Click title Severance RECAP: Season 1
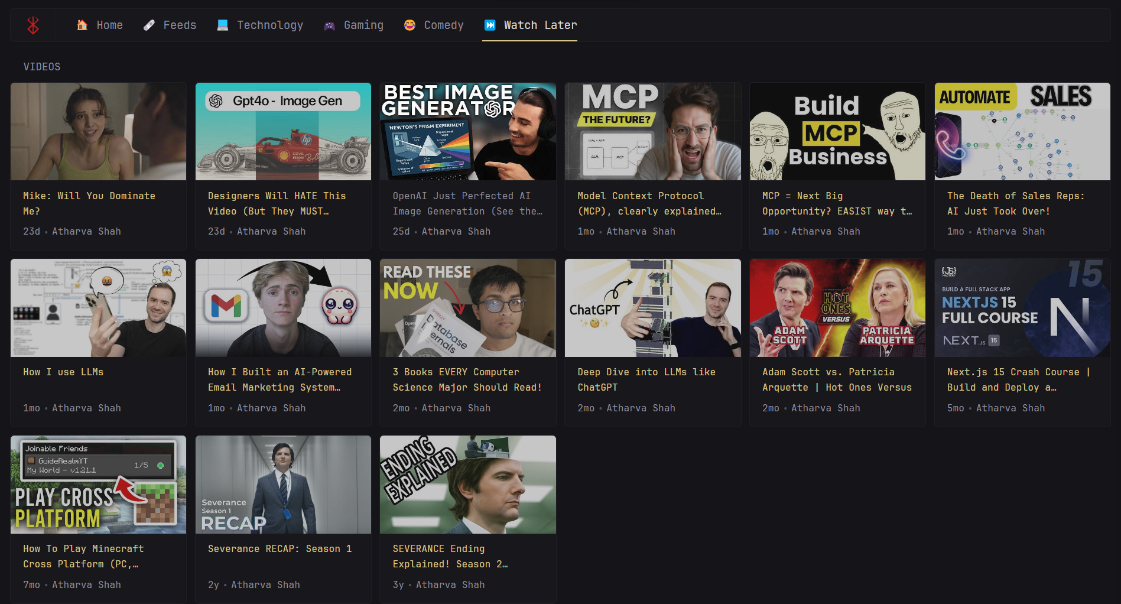The width and height of the screenshot is (1121, 604). point(280,548)
